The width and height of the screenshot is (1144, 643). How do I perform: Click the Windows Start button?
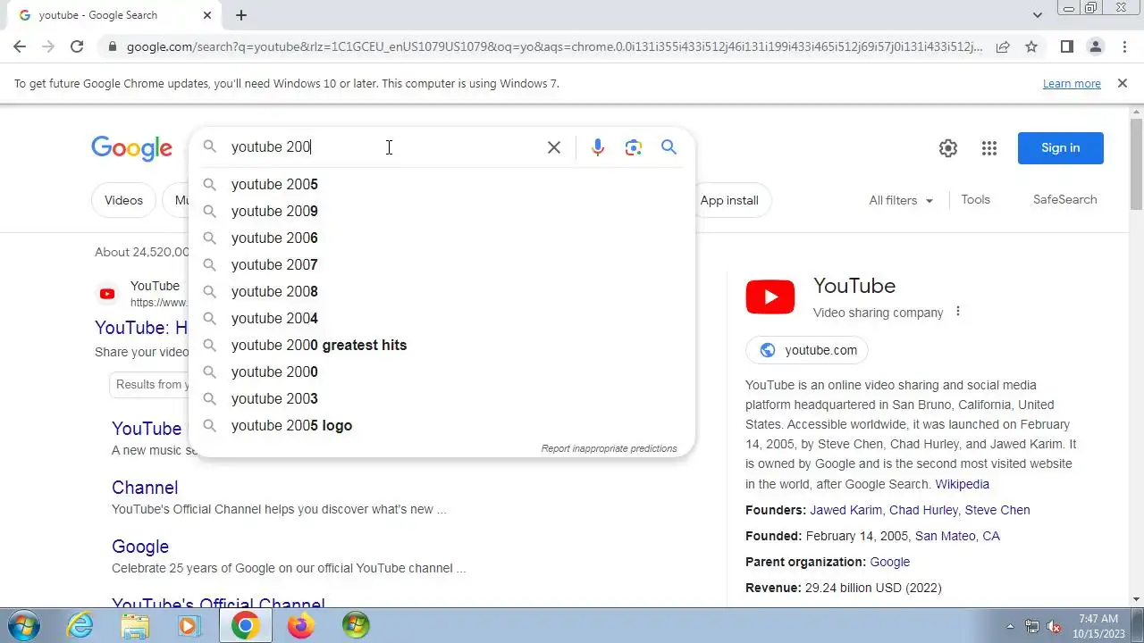click(23, 625)
